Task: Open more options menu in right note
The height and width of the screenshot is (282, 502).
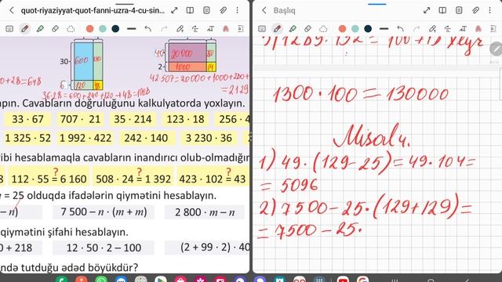Action: (x=489, y=10)
